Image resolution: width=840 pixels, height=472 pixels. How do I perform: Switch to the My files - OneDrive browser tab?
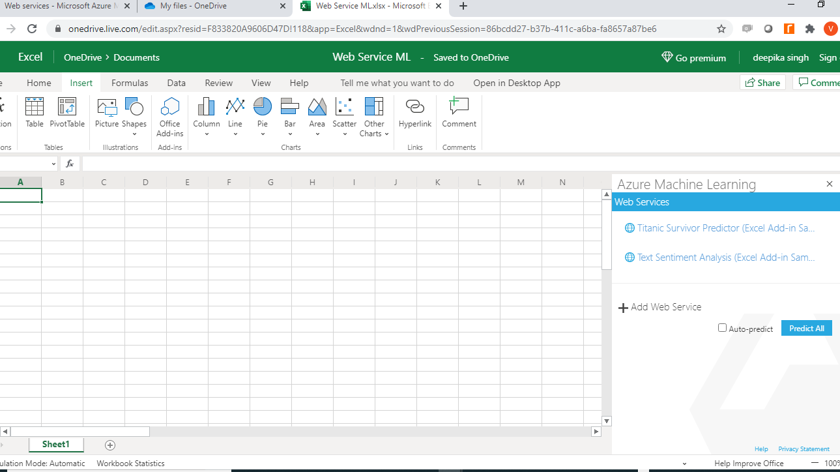(x=215, y=6)
